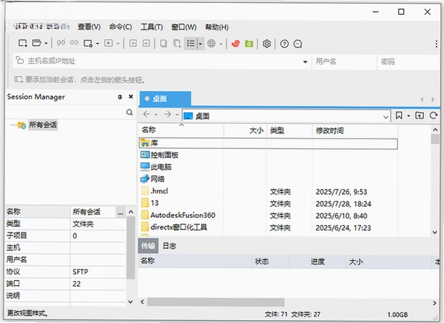The width and height of the screenshot is (444, 323).
Task: Click the left-arrow transfer toolbar icon
Action: click(x=132, y=44)
